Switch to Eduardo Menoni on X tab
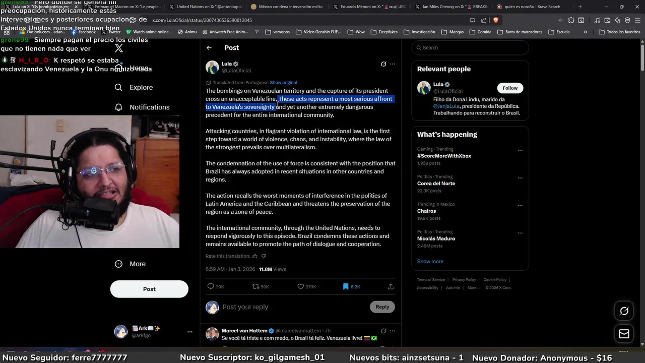 click(369, 7)
